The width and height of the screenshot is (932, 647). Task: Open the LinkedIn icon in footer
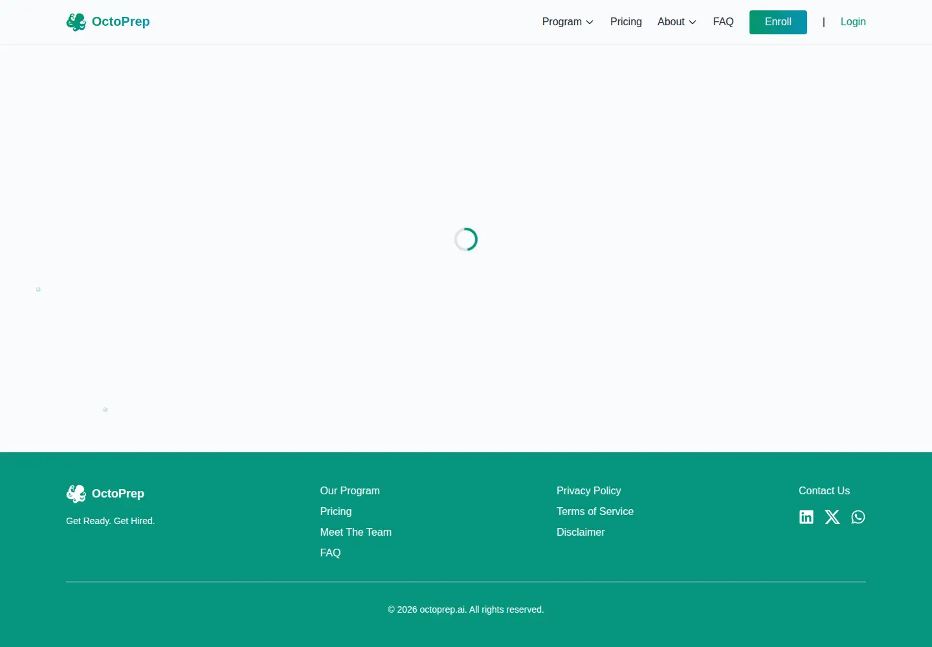806,517
